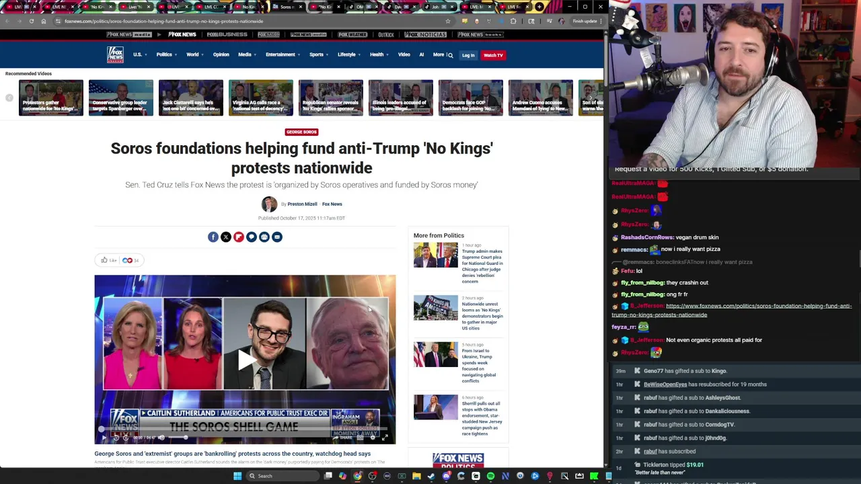The width and height of the screenshot is (861, 484).
Task: Email the article via envelope icon
Action: pyautogui.click(x=276, y=237)
